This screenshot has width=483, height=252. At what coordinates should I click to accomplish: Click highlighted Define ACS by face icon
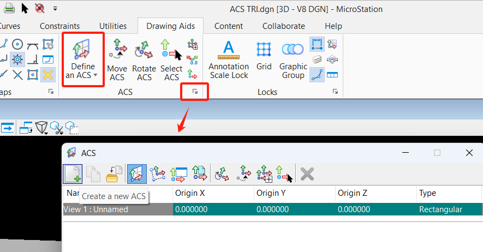(137, 174)
